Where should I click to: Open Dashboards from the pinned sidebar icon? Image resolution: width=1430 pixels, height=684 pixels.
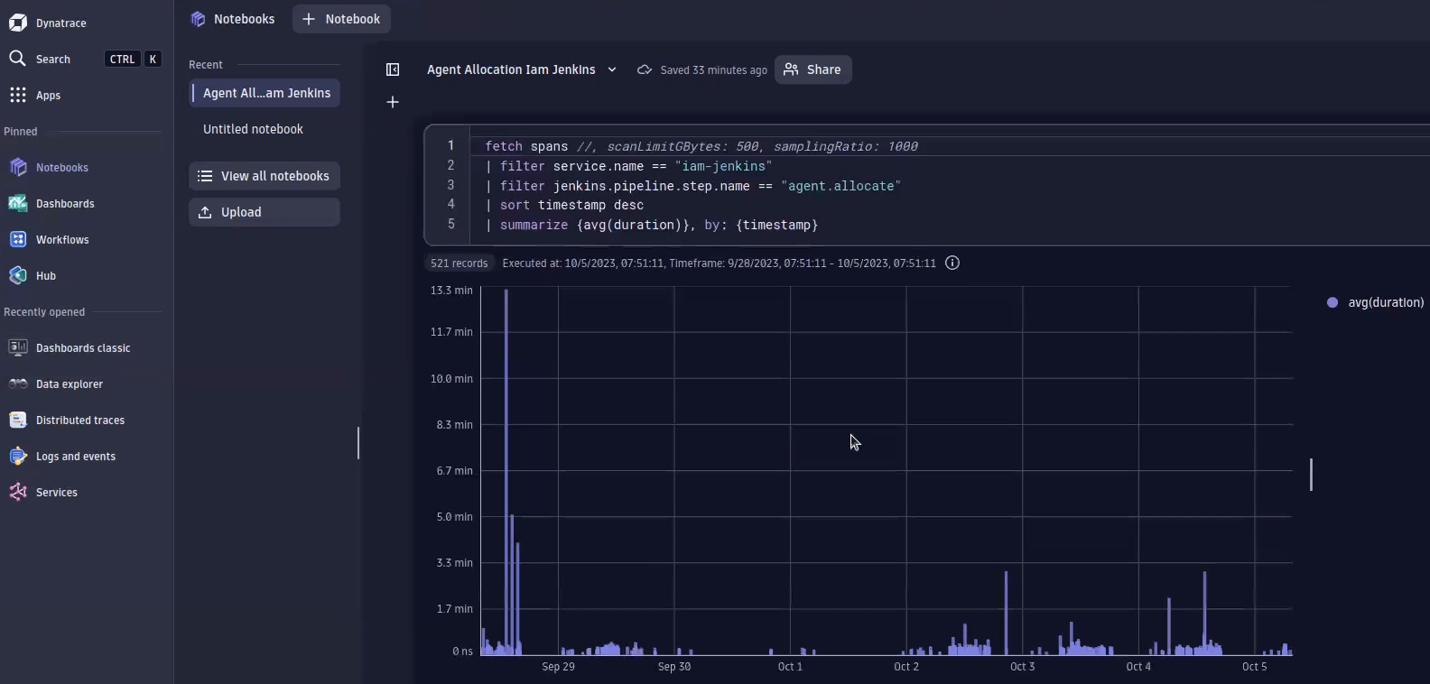tap(18, 203)
